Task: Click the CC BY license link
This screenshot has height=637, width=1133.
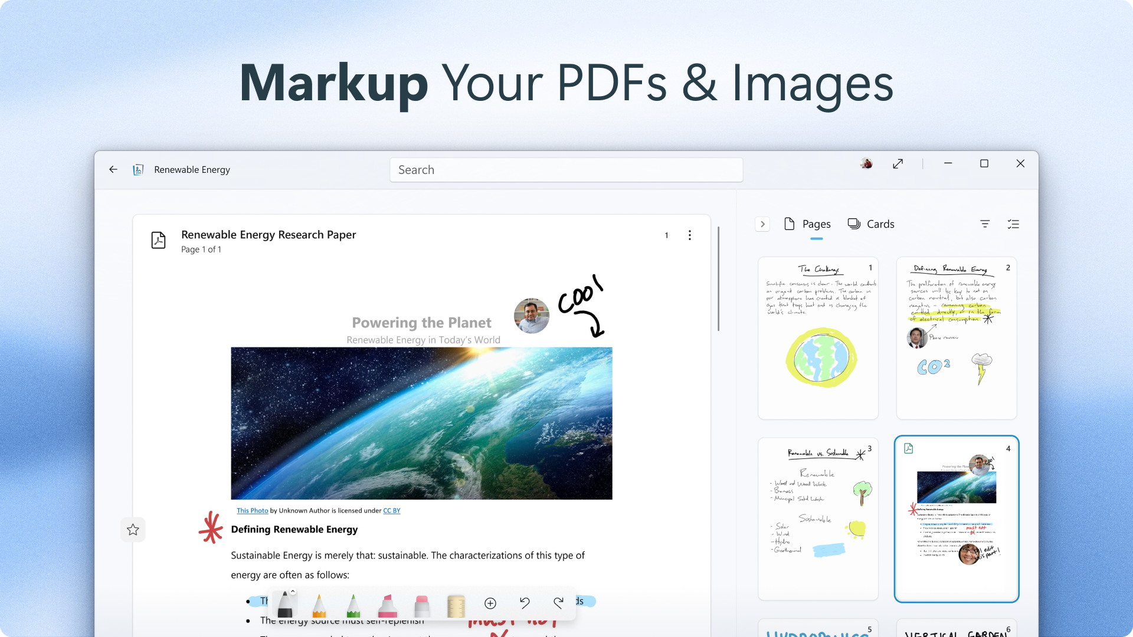Action: point(391,510)
